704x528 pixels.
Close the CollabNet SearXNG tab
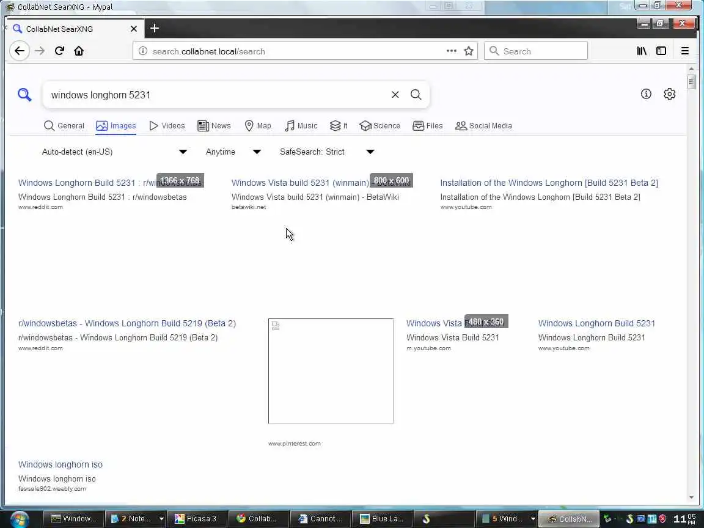(x=133, y=29)
